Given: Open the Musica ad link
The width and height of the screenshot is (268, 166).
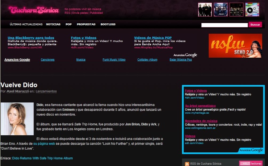Looking at the screenshot, I should pyautogui.click(x=81, y=60).
